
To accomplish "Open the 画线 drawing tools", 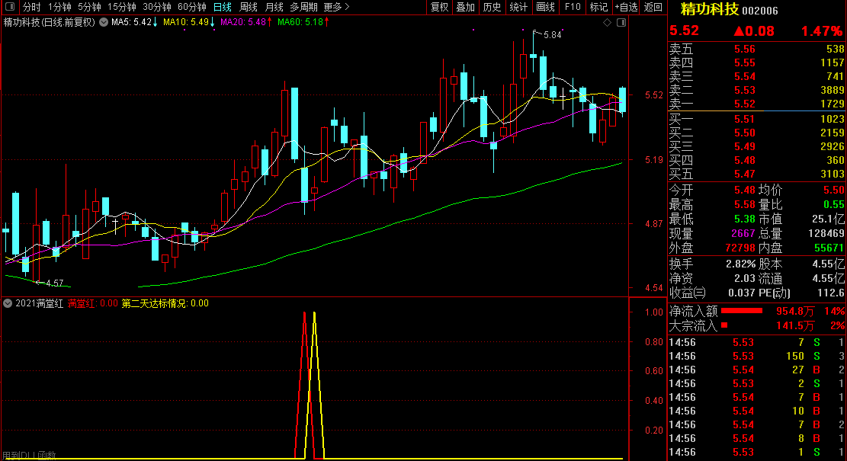I will click(545, 7).
